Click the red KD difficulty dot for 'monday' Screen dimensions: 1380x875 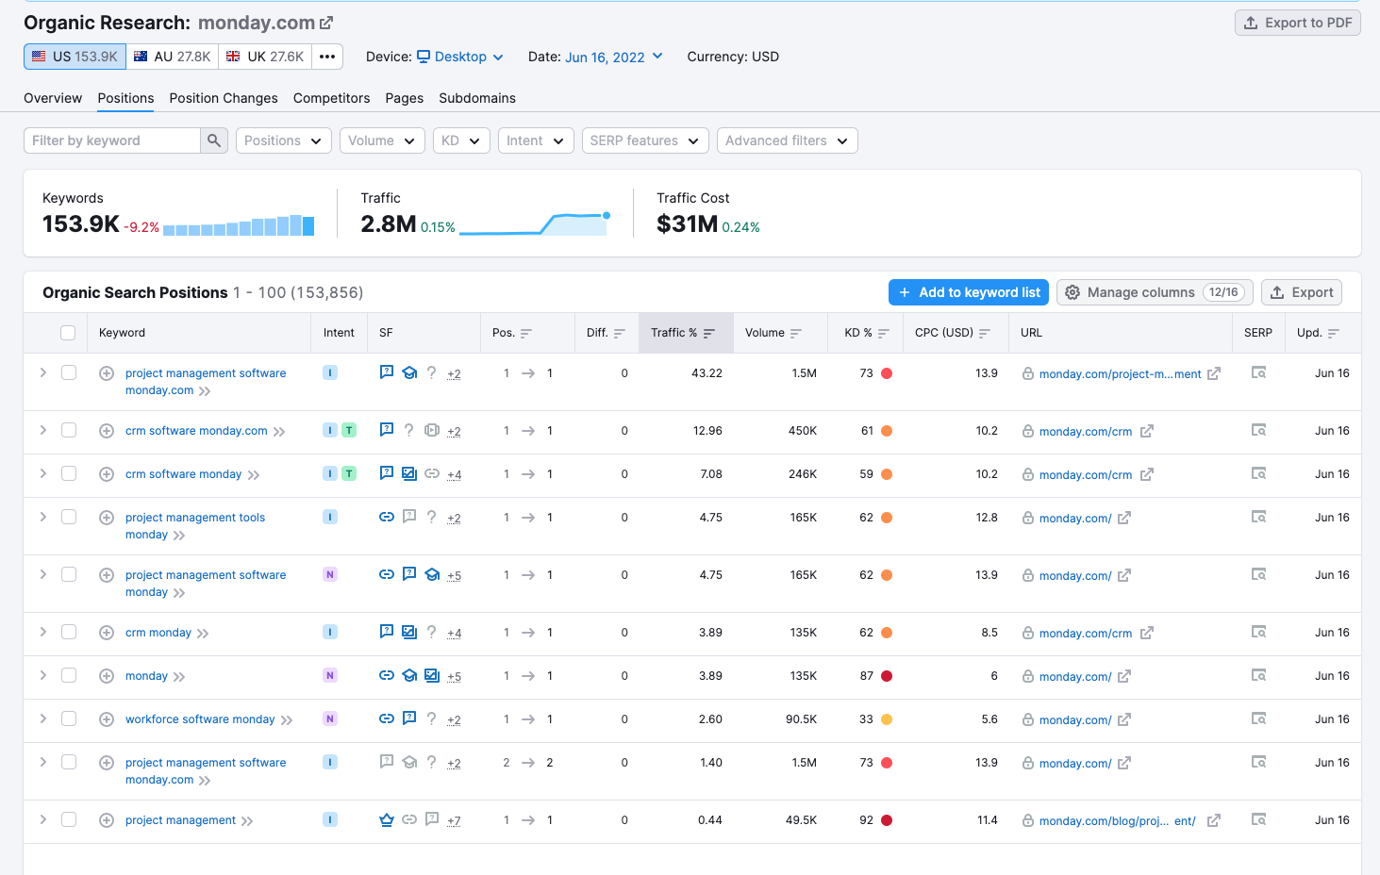pos(885,675)
